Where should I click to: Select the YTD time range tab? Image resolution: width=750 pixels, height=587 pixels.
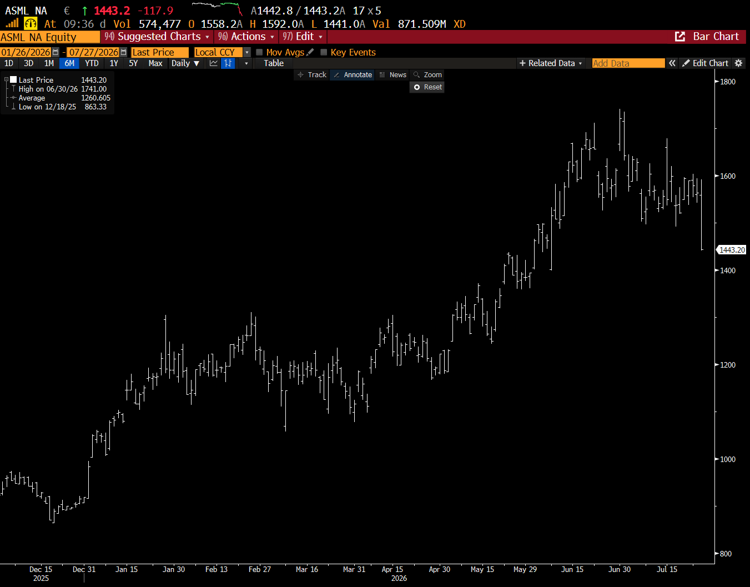click(92, 63)
